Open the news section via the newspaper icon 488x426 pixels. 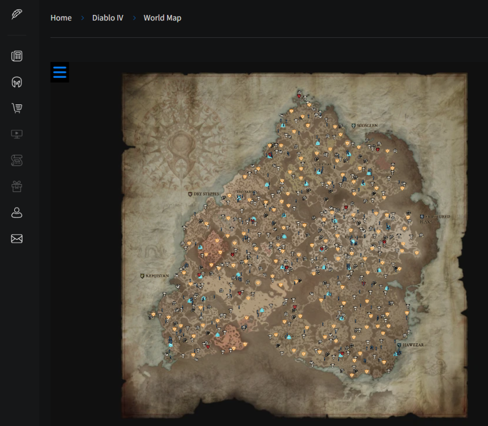pos(17,56)
